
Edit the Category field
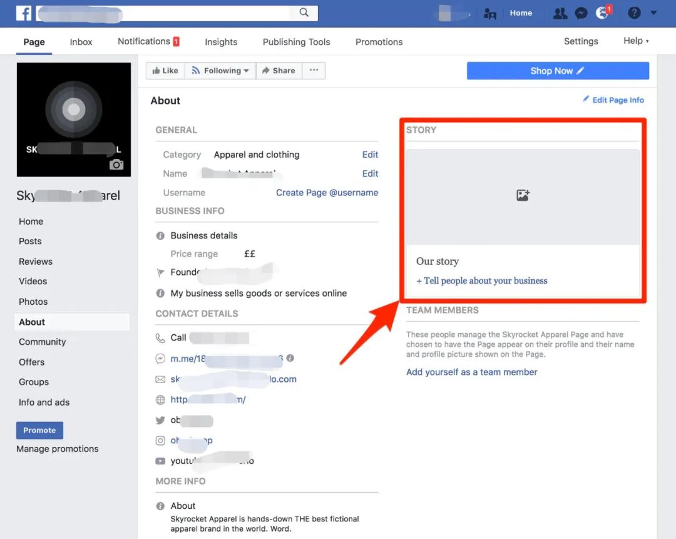coord(370,155)
